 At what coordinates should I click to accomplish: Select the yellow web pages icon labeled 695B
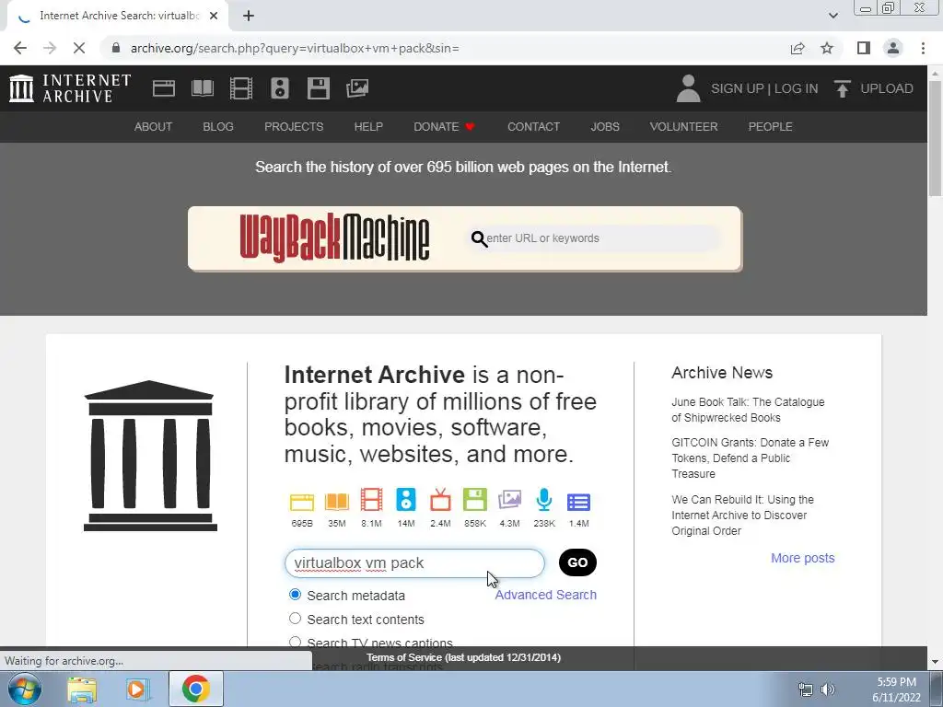click(302, 502)
